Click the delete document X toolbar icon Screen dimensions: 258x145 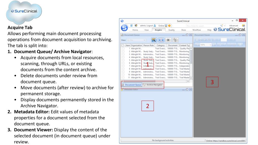point(168,40)
